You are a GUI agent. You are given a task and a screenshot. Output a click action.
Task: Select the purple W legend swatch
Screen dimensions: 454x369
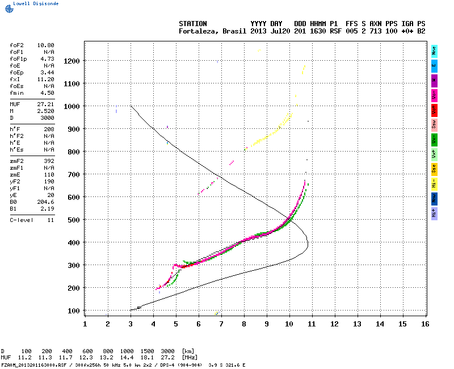pyautogui.click(x=434, y=81)
